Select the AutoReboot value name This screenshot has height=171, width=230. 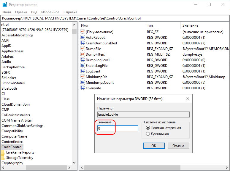click(x=95, y=38)
